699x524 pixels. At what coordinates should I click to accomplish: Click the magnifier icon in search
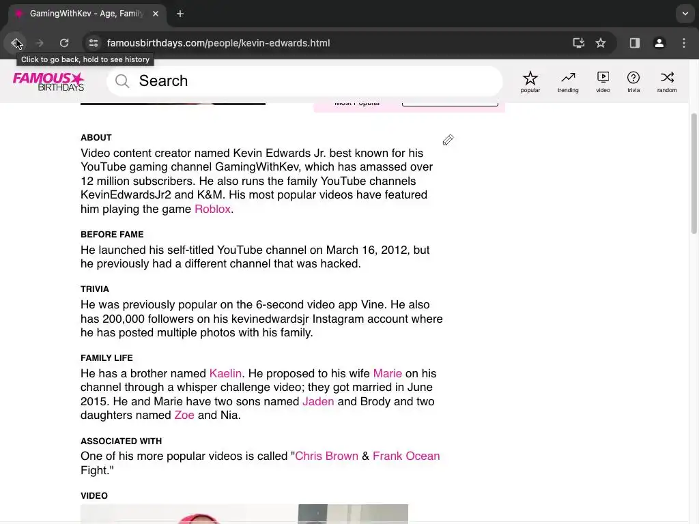[122, 81]
